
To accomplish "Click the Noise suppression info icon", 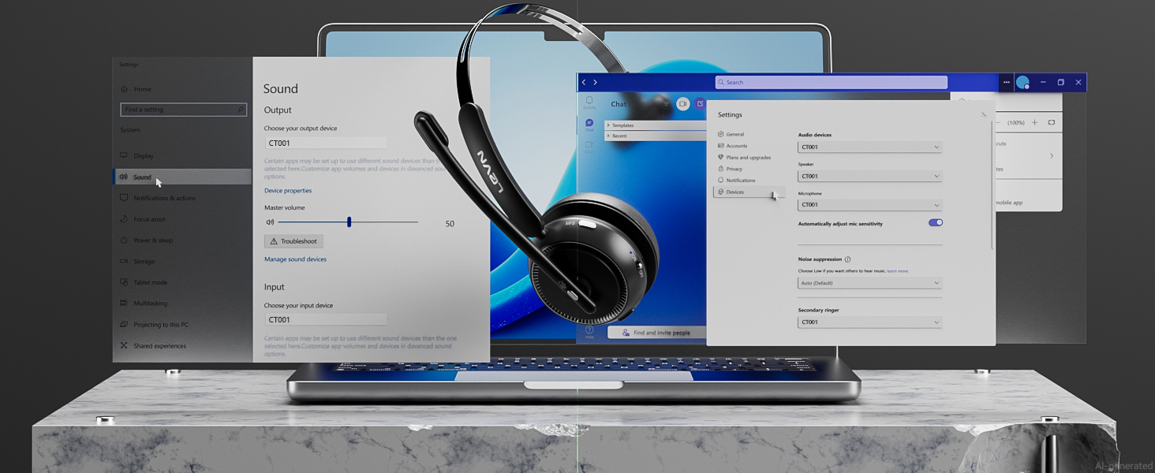I will click(x=847, y=259).
